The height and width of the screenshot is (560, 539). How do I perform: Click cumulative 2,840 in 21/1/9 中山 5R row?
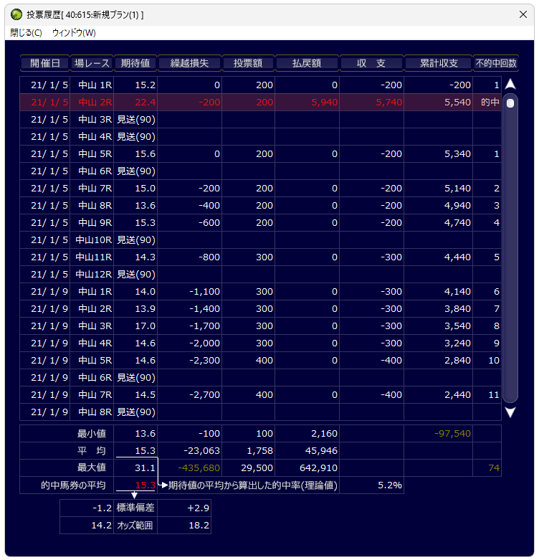[457, 361]
